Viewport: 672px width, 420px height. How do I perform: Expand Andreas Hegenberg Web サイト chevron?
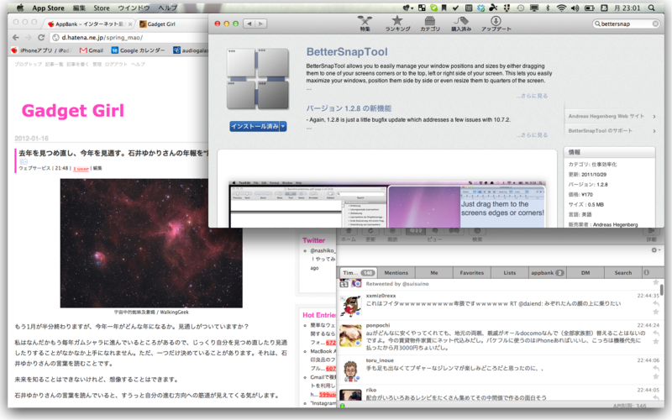[654, 116]
